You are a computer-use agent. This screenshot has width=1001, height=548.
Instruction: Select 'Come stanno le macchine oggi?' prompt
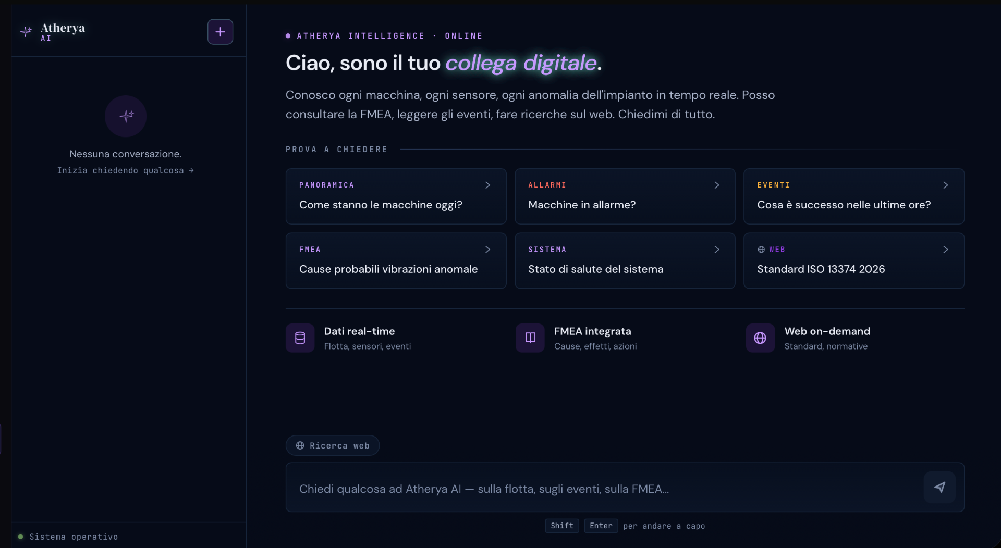point(396,196)
